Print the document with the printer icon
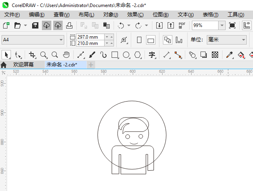This screenshot has width=253, height=191. [x=69, y=25]
